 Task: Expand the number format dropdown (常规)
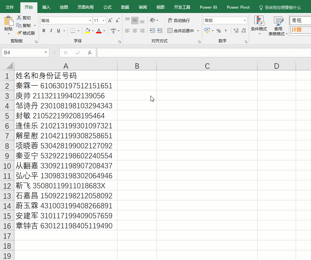tap(245, 21)
